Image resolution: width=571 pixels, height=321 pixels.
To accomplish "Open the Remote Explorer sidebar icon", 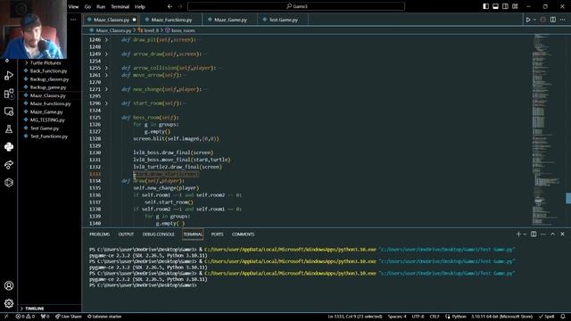I will coord(9,111).
